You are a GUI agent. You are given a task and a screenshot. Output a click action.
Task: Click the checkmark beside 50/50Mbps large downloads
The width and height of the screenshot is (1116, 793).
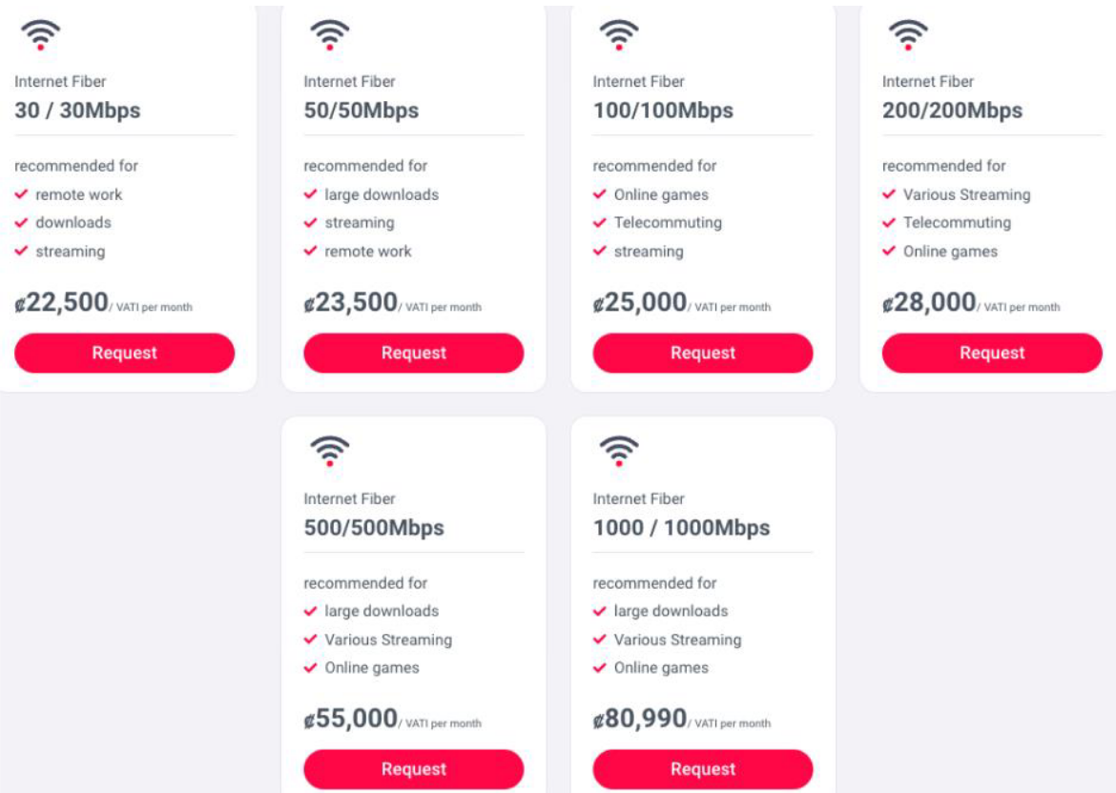(x=310, y=194)
